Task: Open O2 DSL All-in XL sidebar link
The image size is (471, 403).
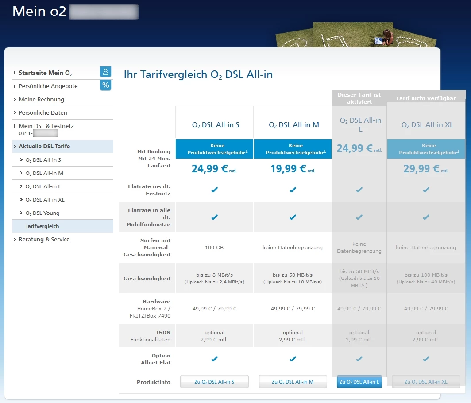Action: click(45, 200)
